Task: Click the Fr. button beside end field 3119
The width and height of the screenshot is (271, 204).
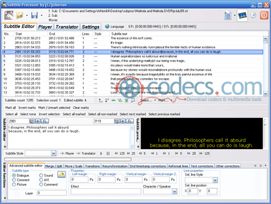Action: (130, 121)
